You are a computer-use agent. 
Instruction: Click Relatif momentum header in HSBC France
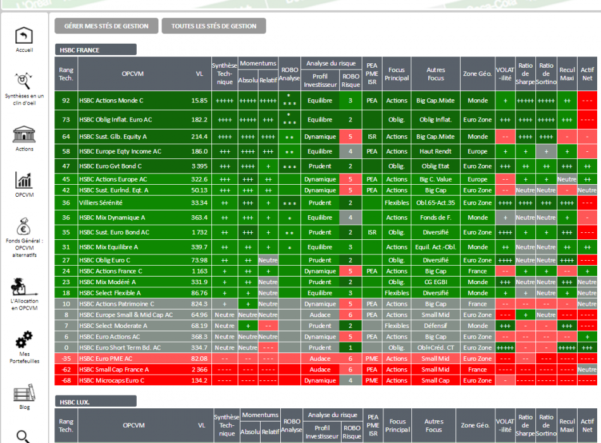[x=268, y=80]
